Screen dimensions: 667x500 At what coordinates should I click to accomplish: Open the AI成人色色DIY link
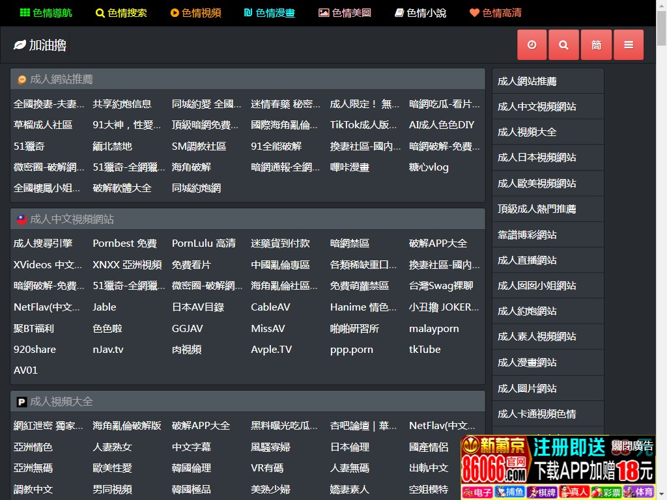click(442, 125)
